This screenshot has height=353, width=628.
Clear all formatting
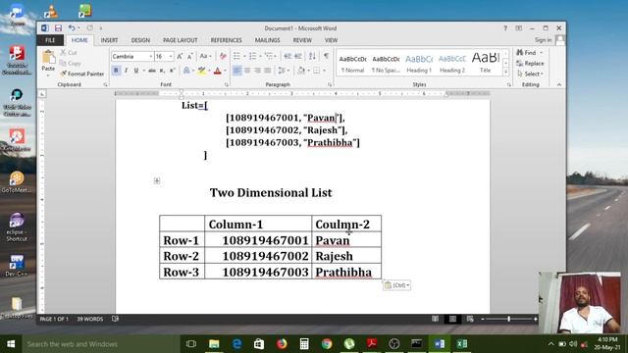(x=223, y=57)
